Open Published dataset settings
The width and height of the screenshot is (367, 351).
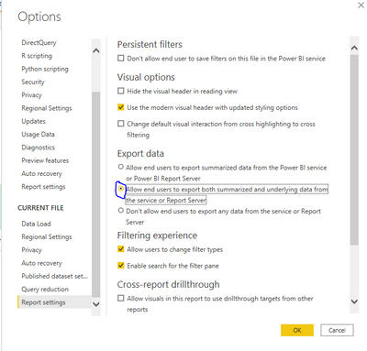54,276
